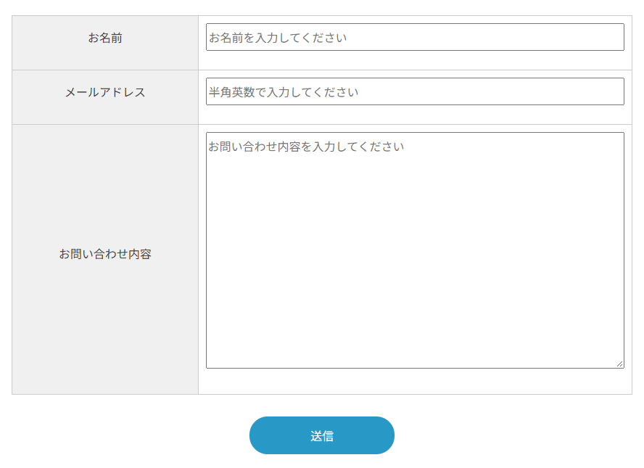The image size is (644, 468).
Task: Click the textarea resize grip icon
Action: [x=620, y=364]
